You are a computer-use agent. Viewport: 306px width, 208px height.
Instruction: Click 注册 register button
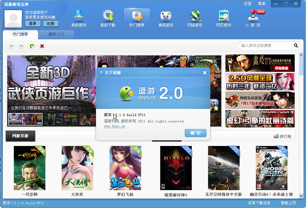pyautogui.click(x=51, y=24)
